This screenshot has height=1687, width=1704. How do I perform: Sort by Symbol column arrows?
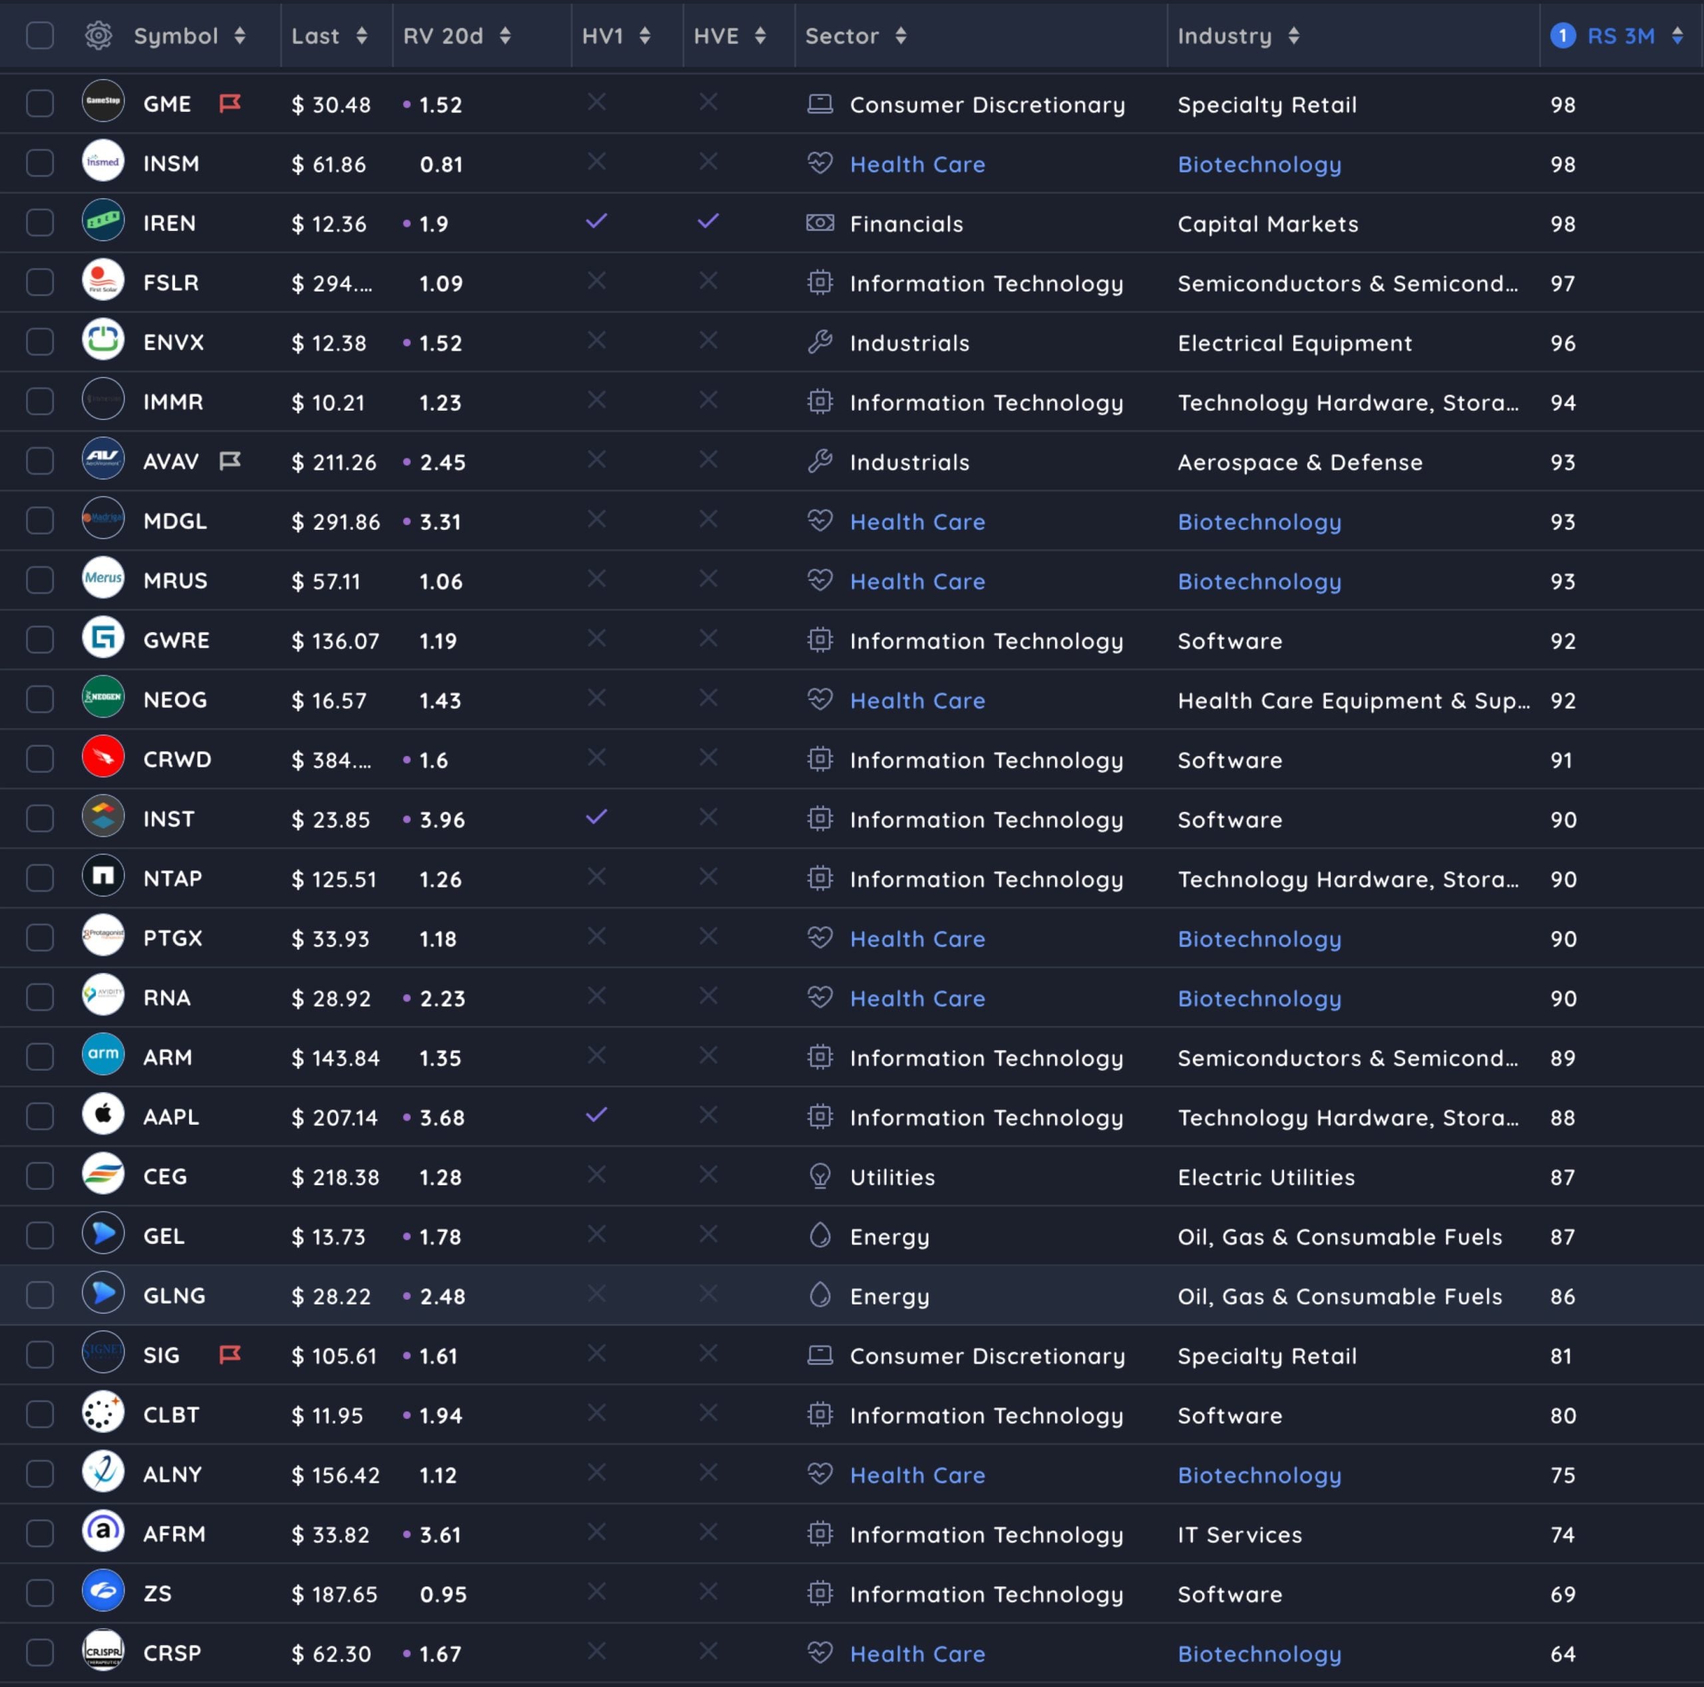240,35
